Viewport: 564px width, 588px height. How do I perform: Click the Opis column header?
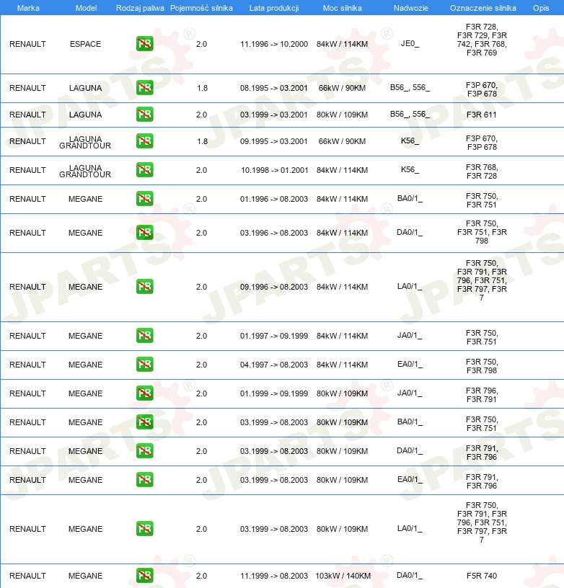tap(541, 8)
